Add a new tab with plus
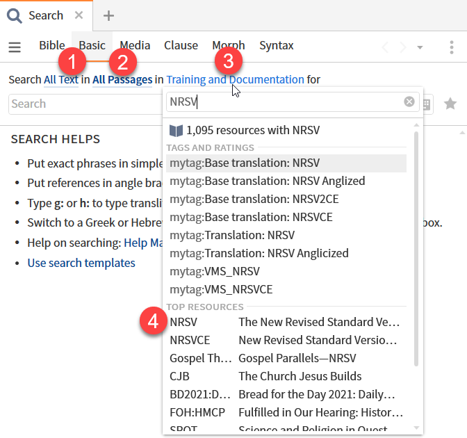467x438 pixels. click(x=108, y=15)
